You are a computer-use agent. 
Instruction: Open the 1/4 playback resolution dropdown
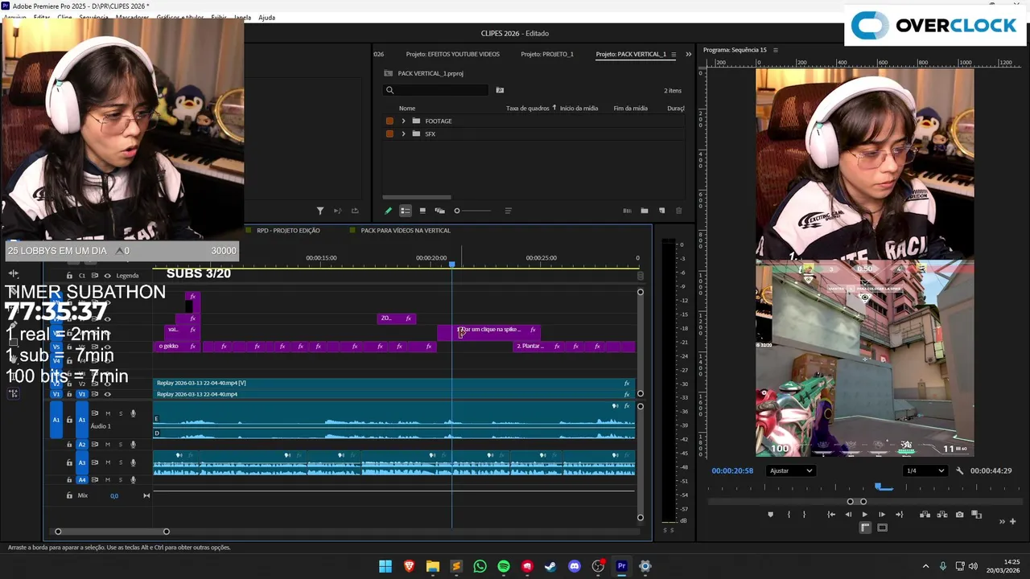924,470
